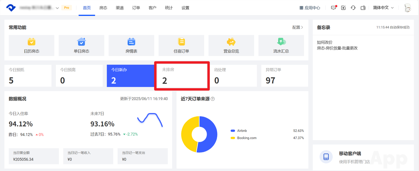Click the 未排房 stat card
Viewport: 419px width, 171px height.
(182, 76)
